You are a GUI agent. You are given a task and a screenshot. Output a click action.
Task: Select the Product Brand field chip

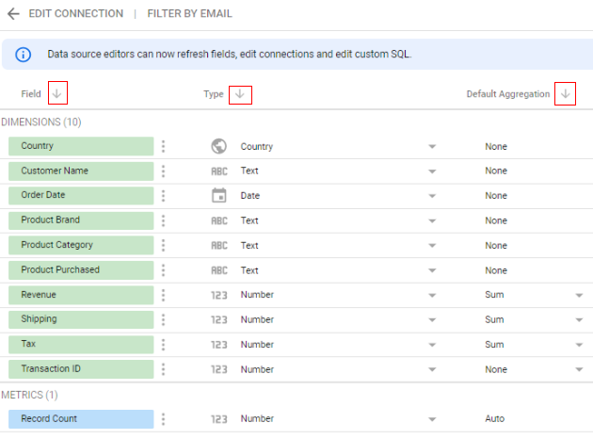(81, 220)
